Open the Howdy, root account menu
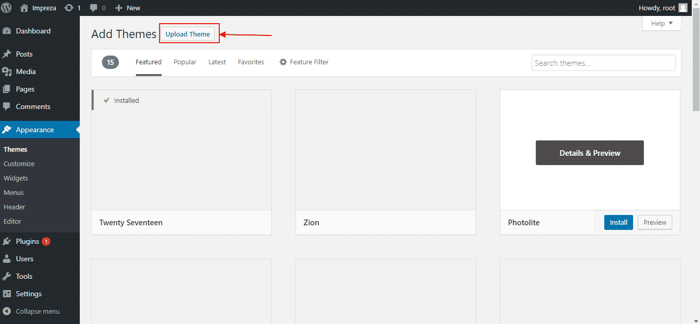 pos(663,8)
